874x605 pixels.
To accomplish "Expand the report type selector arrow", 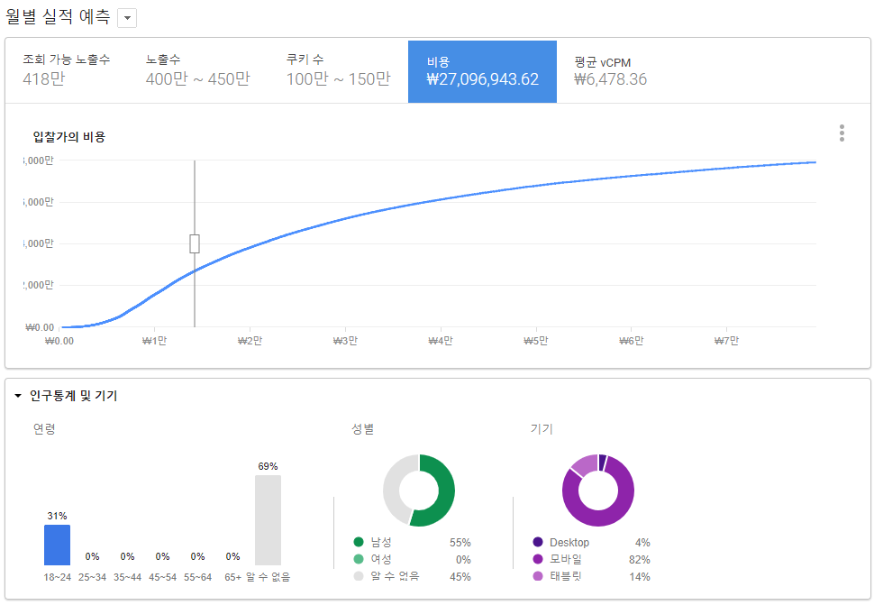I will [127, 17].
